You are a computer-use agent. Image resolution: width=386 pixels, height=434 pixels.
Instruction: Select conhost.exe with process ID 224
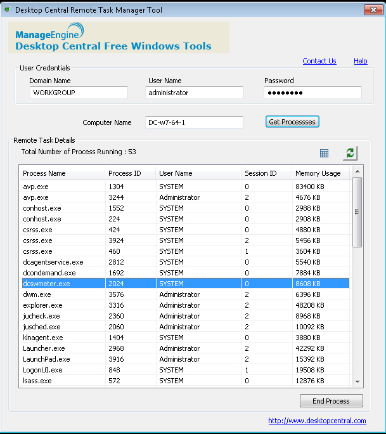184,219
